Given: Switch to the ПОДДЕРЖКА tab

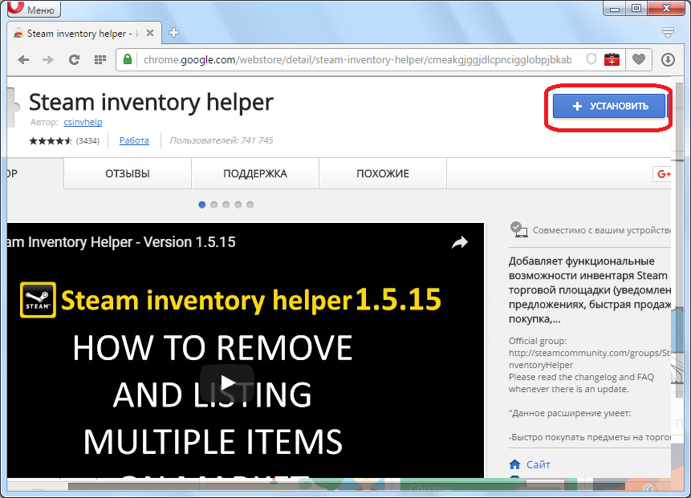Looking at the screenshot, I should coord(254,173).
